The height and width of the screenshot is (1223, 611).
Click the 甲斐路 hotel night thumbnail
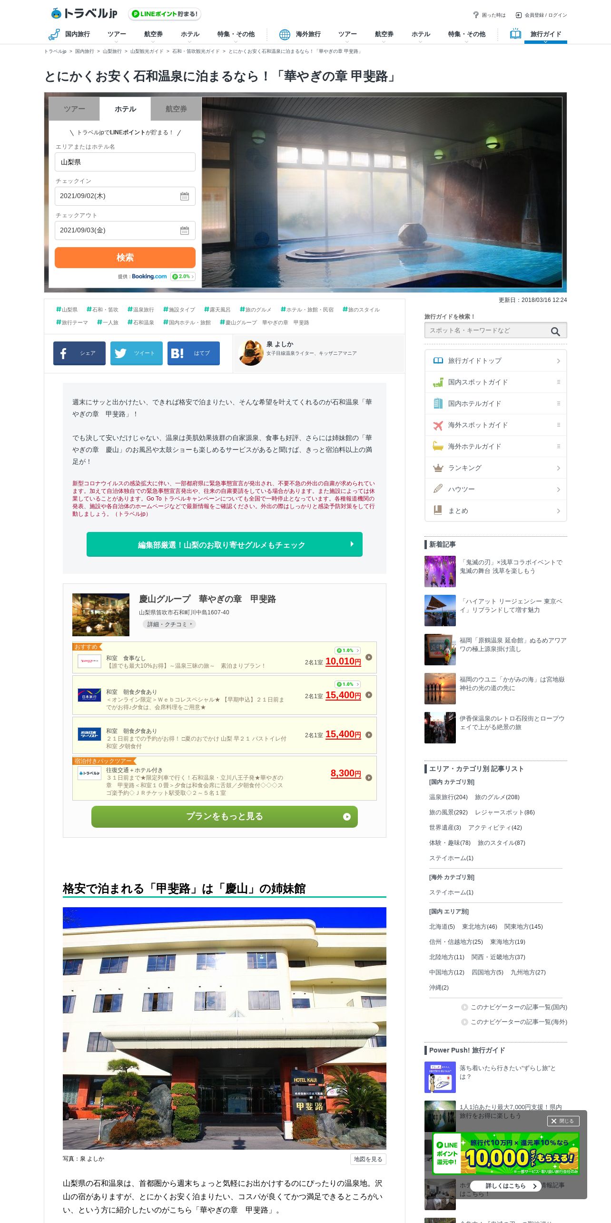click(101, 615)
